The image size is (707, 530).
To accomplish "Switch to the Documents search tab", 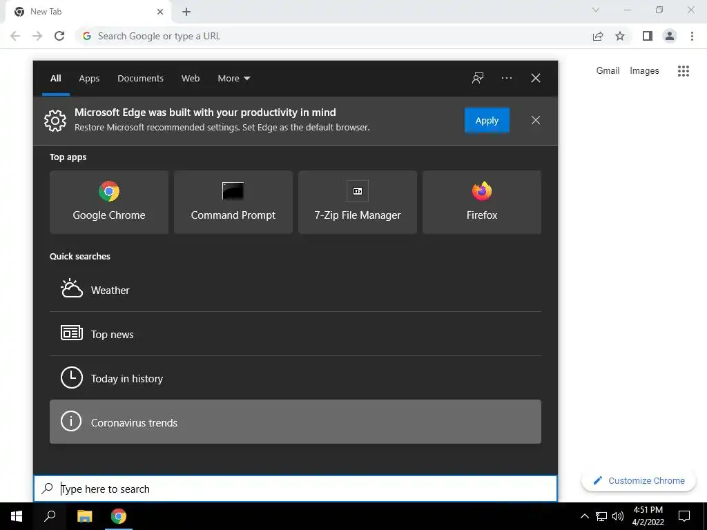I will point(140,79).
